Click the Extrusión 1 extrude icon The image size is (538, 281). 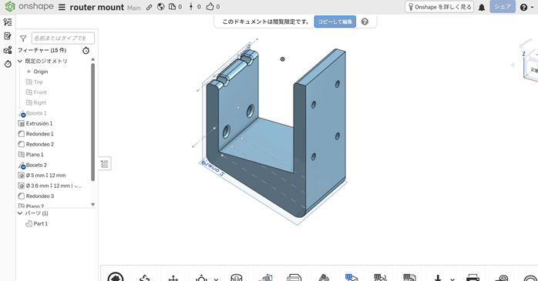coord(22,124)
